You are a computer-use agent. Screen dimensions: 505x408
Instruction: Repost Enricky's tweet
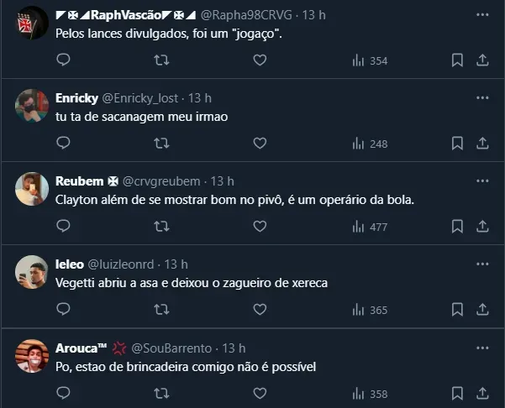tap(161, 144)
